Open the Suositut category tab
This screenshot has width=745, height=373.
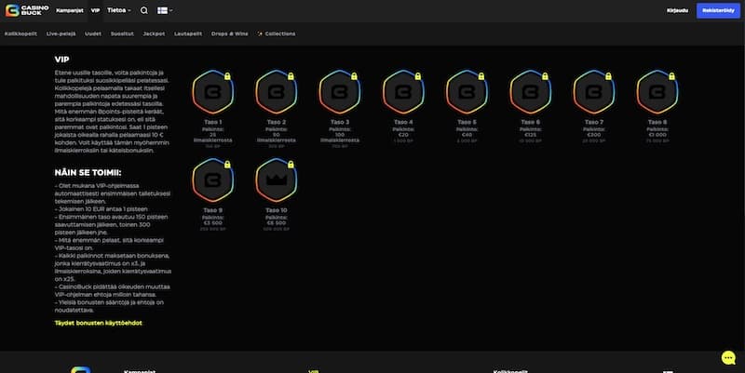pos(122,33)
